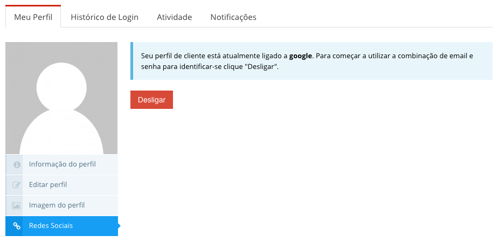Click the picture icon beside Imagem do perfil
The width and height of the screenshot is (499, 242).
coord(16,205)
